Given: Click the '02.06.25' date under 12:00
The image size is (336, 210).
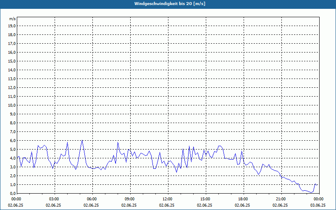Looking at the screenshot, I should pyautogui.click(x=167, y=205).
